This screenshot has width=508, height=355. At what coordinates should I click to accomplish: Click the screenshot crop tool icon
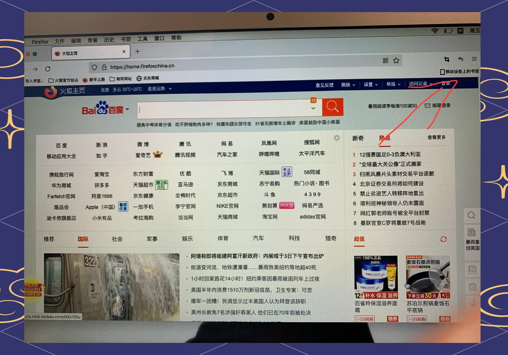(x=447, y=59)
